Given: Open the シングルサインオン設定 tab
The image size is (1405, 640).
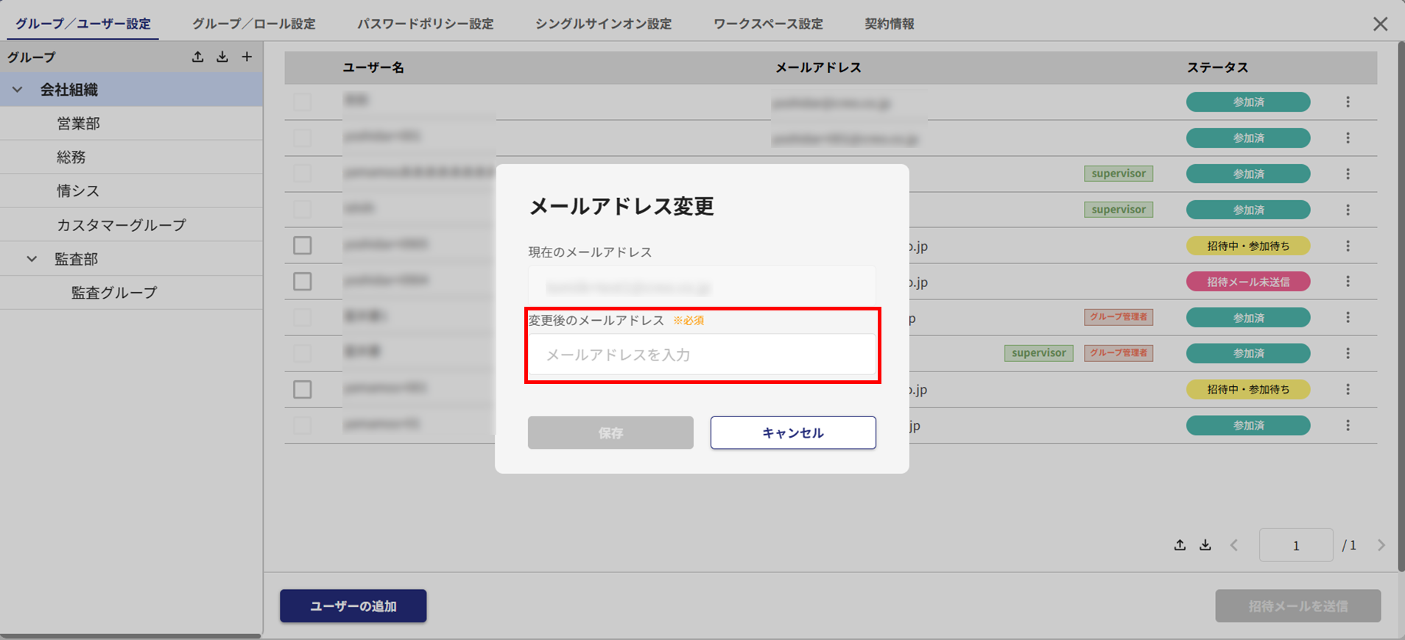Looking at the screenshot, I should (603, 24).
